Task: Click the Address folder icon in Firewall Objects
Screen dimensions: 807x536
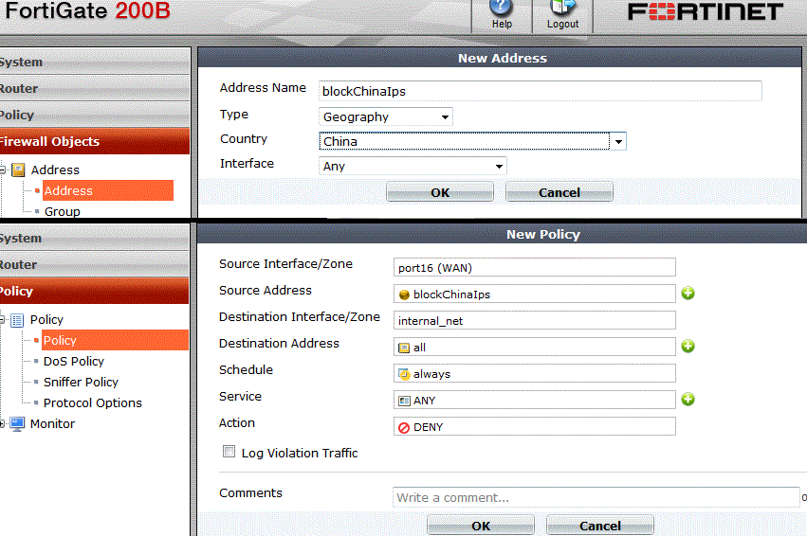Action: 18,170
